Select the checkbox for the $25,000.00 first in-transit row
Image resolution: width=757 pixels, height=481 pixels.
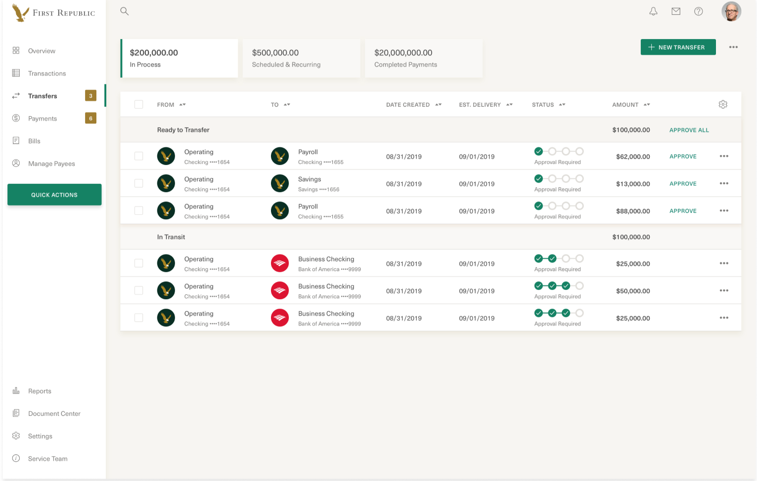(x=139, y=263)
